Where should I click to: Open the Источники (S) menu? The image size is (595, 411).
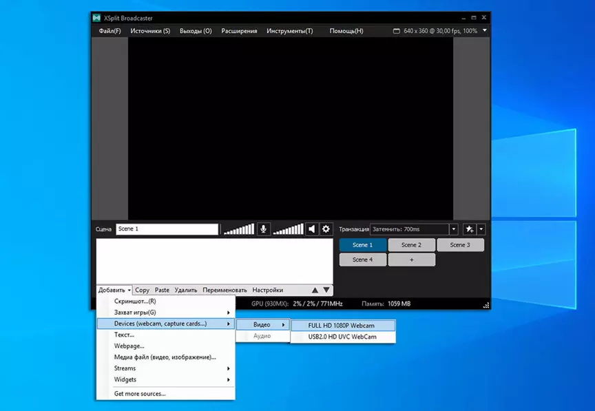[150, 31]
